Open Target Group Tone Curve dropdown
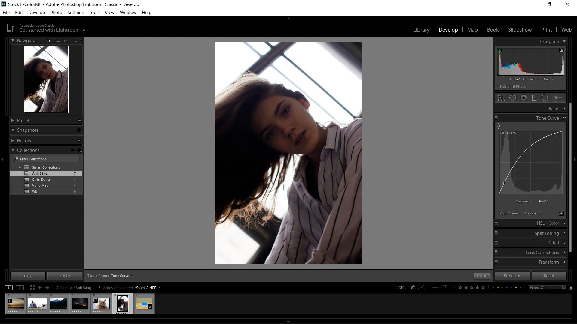Image resolution: width=577 pixels, height=324 pixels. point(122,276)
